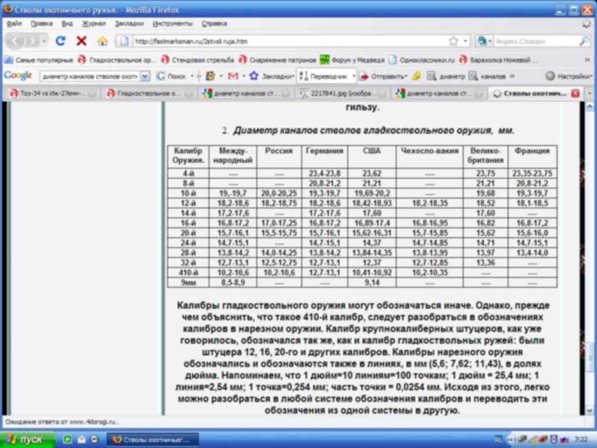The image size is (597, 448).
Task: Open the Инструменты menu
Action: (173, 23)
